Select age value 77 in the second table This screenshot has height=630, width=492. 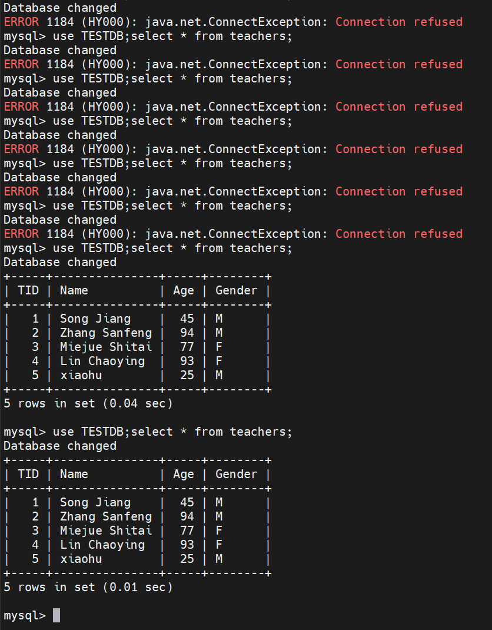[x=187, y=530]
